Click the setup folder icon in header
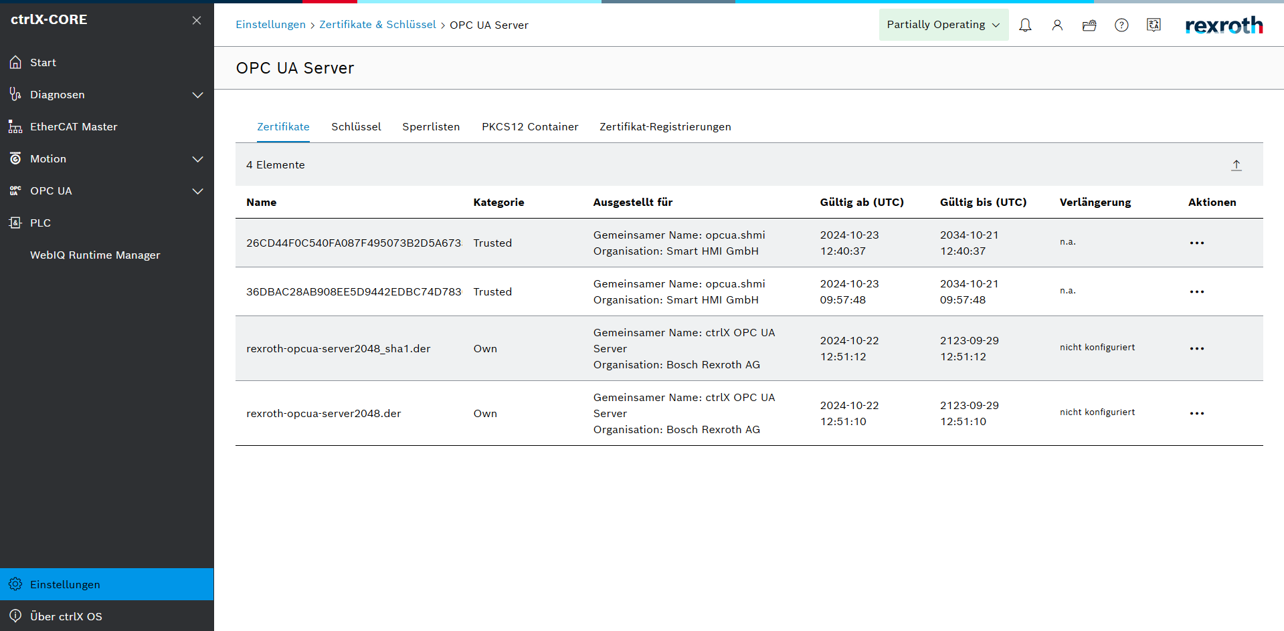Screen dimensions: 1284x631 point(1089,25)
